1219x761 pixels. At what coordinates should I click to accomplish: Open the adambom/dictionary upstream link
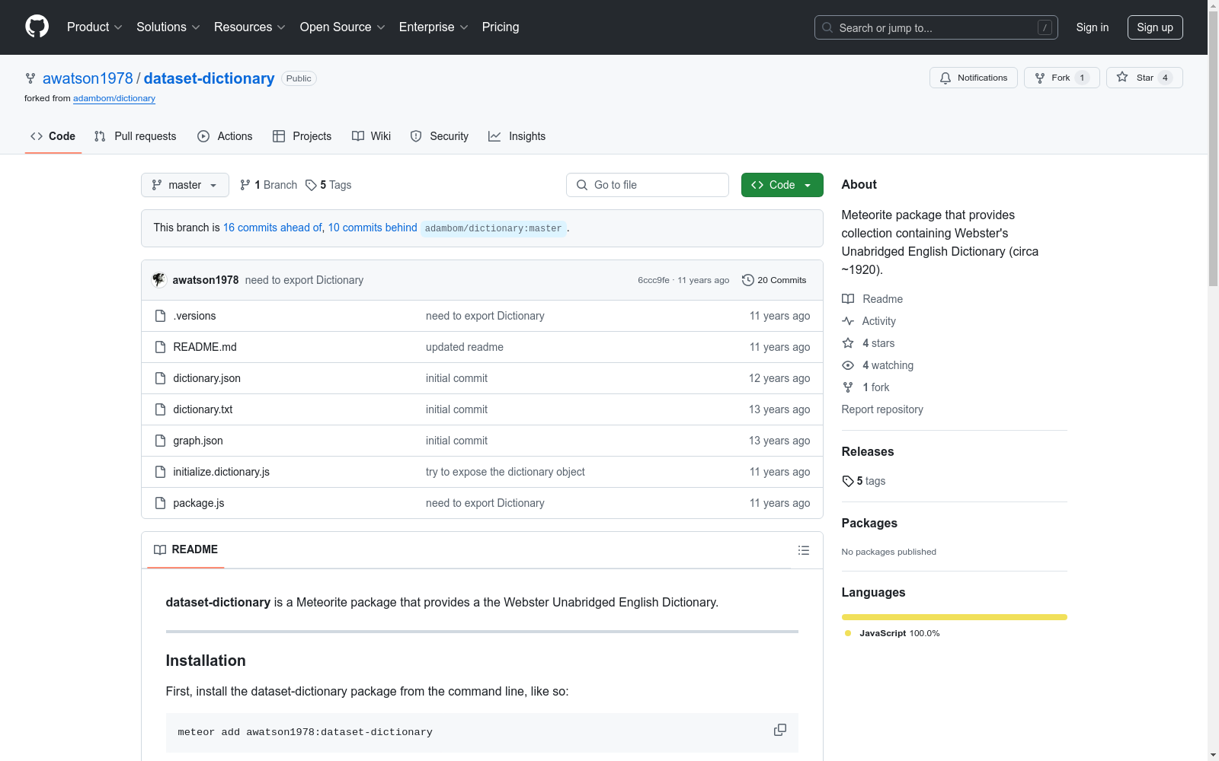pyautogui.click(x=114, y=98)
